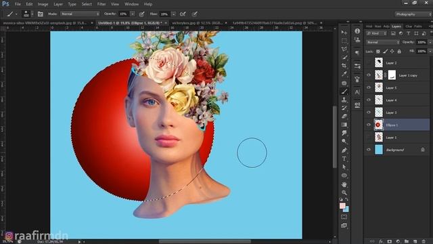The image size is (433, 244).
Task: Create new adjustment layer icon
Action: pyautogui.click(x=398, y=241)
